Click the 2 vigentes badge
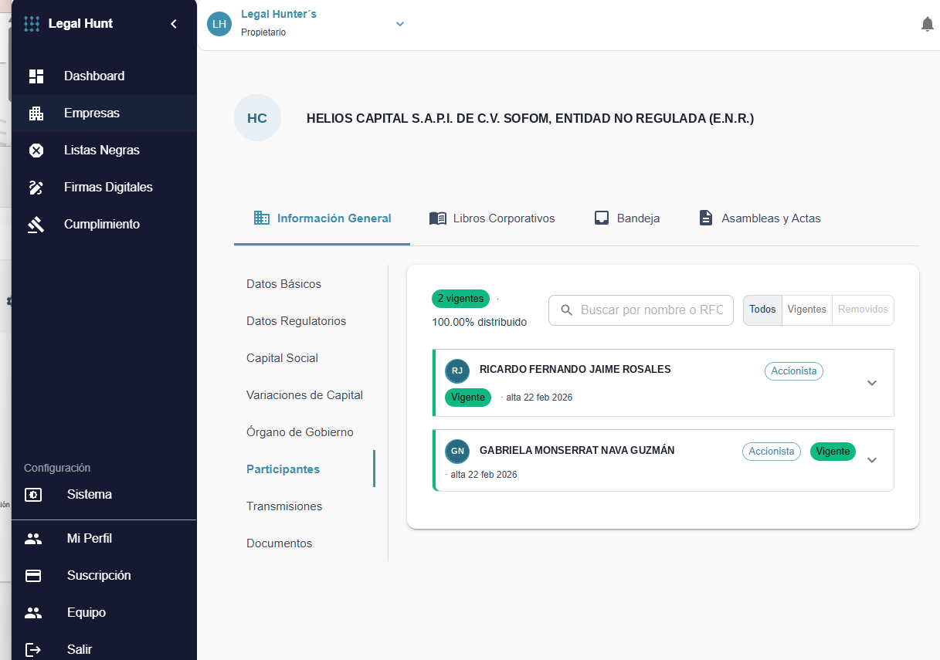This screenshot has width=940, height=660. click(x=461, y=299)
